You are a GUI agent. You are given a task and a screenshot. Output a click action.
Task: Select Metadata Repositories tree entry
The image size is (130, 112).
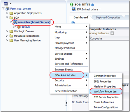tap(27, 36)
